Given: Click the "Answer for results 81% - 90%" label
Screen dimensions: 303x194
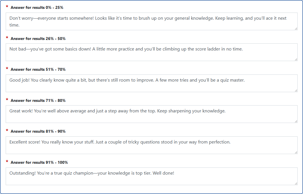Looking at the screenshot, I should click(38, 131).
